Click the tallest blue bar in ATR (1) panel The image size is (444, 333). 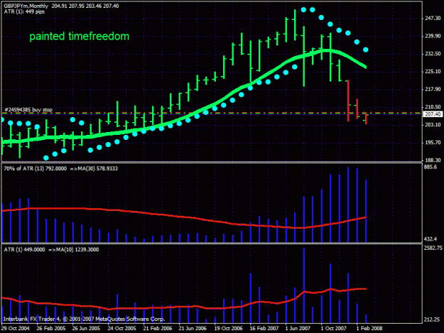[304, 285]
